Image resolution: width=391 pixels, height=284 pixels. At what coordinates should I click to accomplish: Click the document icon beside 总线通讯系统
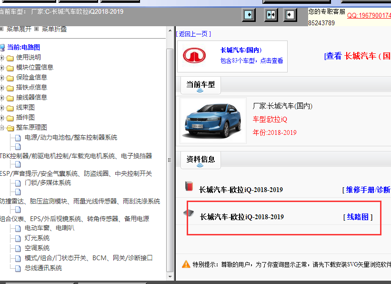pyautogui.click(x=18, y=268)
